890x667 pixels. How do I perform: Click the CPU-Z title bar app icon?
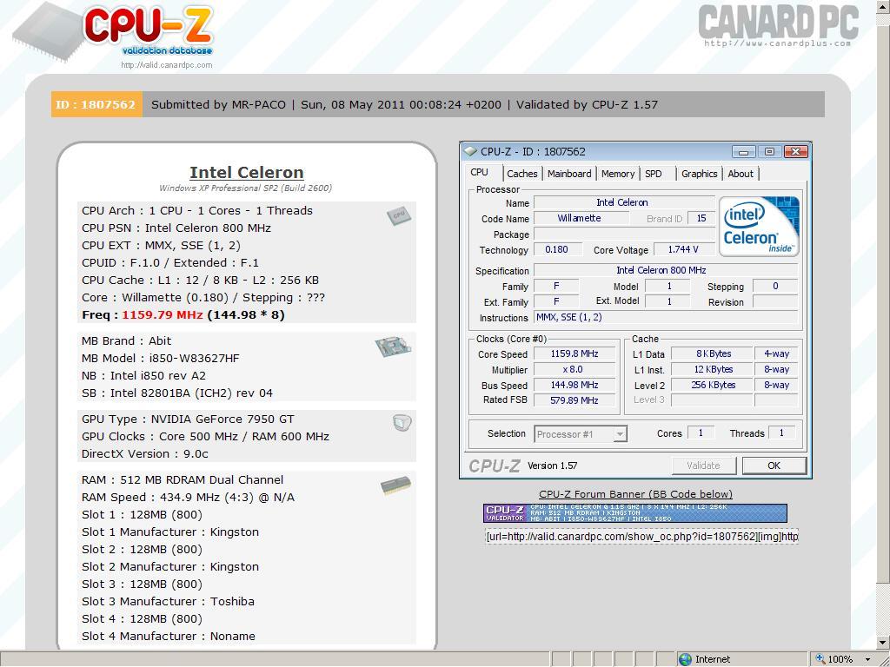469,151
